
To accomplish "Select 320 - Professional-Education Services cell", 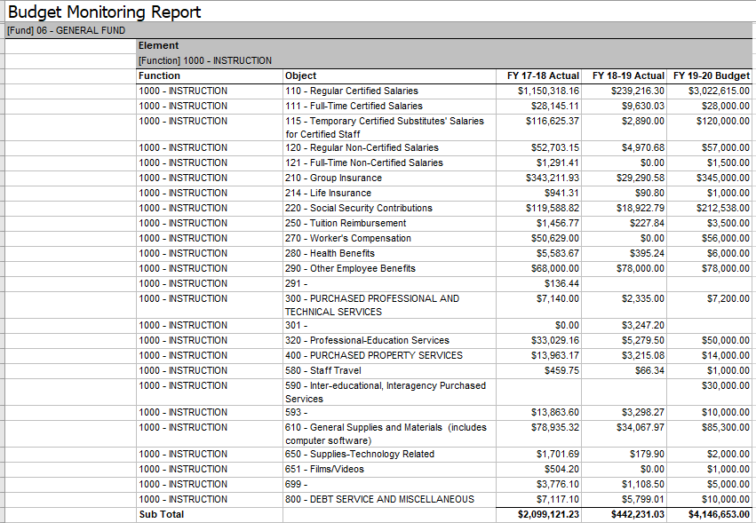I will [390, 341].
